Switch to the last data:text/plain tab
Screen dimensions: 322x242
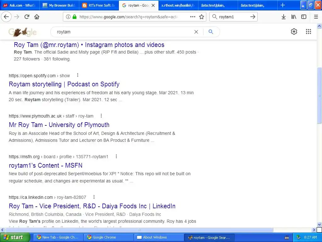[258, 5]
